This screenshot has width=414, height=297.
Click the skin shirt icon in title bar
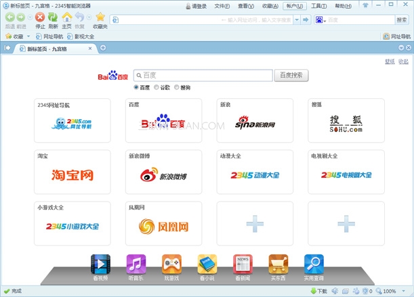point(365,5)
